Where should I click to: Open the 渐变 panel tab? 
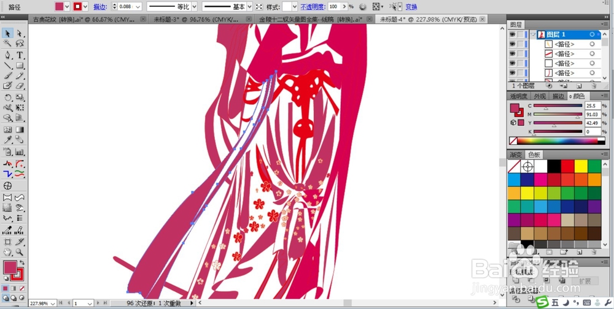pos(516,154)
